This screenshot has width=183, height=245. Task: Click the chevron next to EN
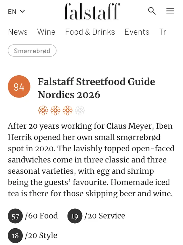pyautogui.click(x=22, y=12)
